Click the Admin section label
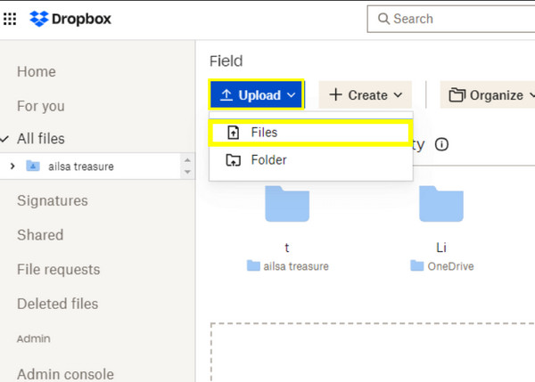Screen dimensions: 535x382 (34, 338)
